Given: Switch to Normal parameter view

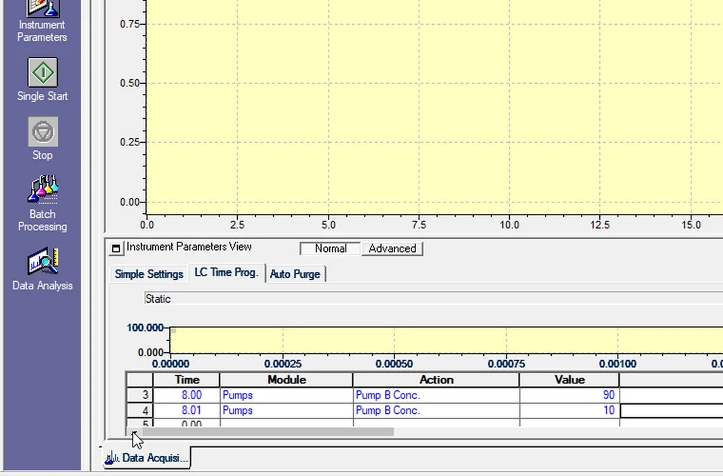Looking at the screenshot, I should 330,249.
